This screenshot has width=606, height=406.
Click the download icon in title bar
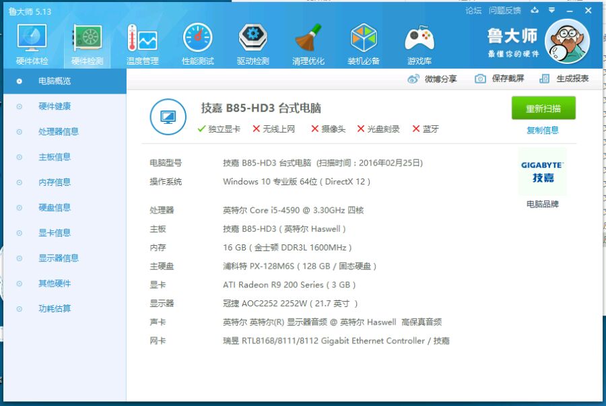click(535, 10)
